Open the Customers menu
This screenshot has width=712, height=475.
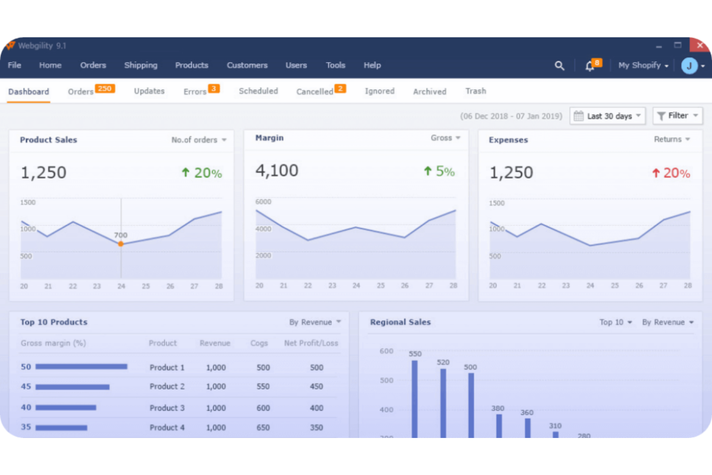click(247, 65)
